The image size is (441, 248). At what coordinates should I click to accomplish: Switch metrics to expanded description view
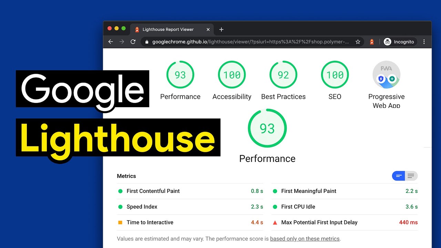coord(411,176)
